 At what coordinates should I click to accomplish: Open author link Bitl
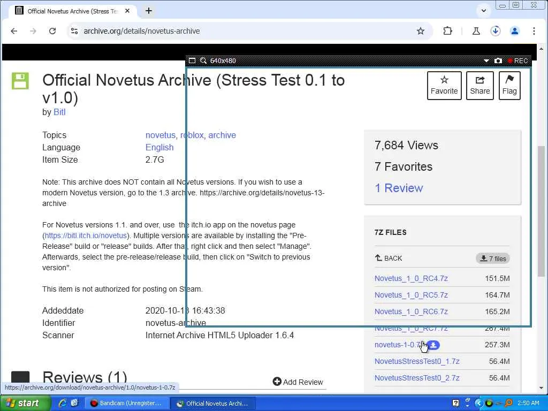(59, 112)
